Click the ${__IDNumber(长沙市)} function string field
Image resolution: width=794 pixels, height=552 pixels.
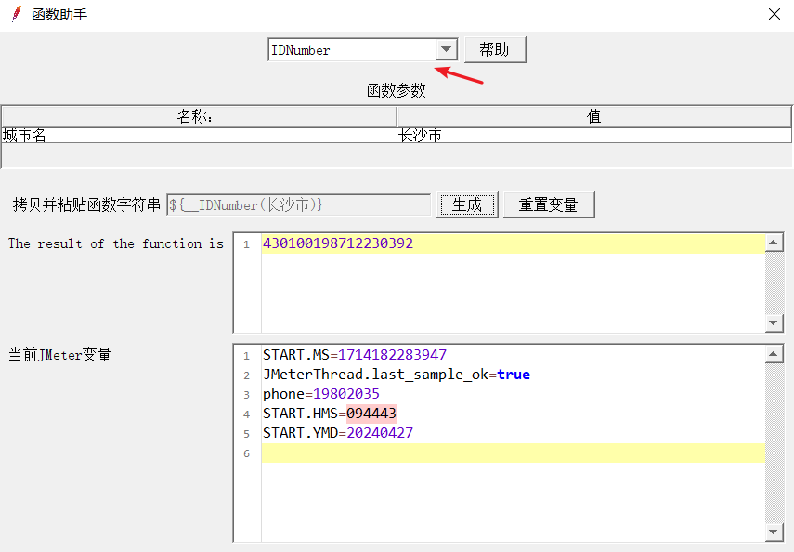(298, 204)
